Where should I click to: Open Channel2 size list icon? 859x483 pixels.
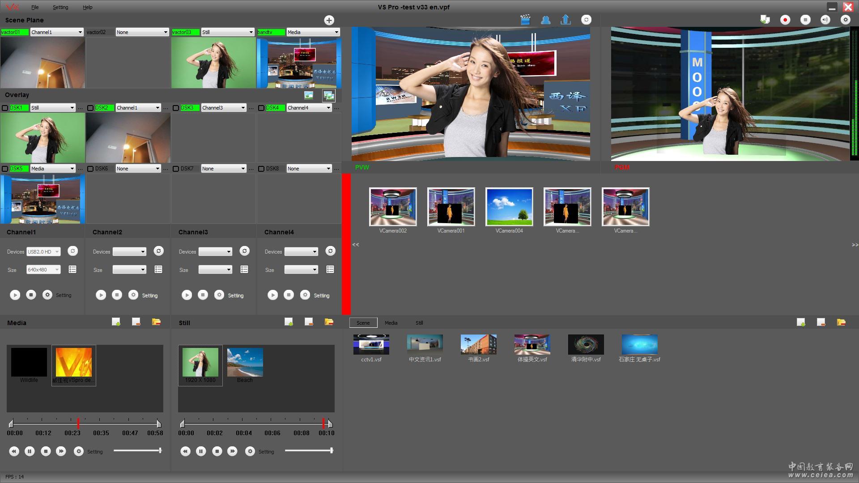(x=158, y=269)
